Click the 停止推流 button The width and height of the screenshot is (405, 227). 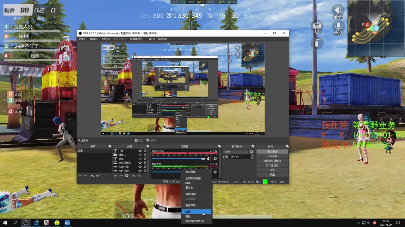click(272, 152)
